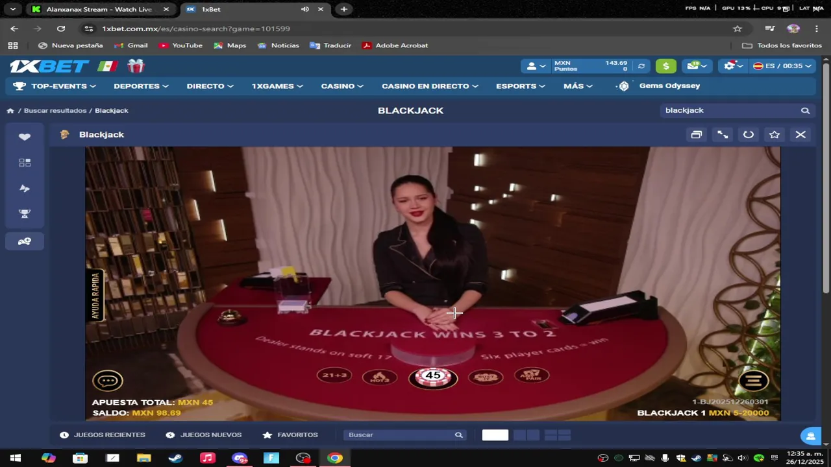Screen dimensions: 831x467
Task: Expand the 1XGAMES menu
Action: coord(277,86)
